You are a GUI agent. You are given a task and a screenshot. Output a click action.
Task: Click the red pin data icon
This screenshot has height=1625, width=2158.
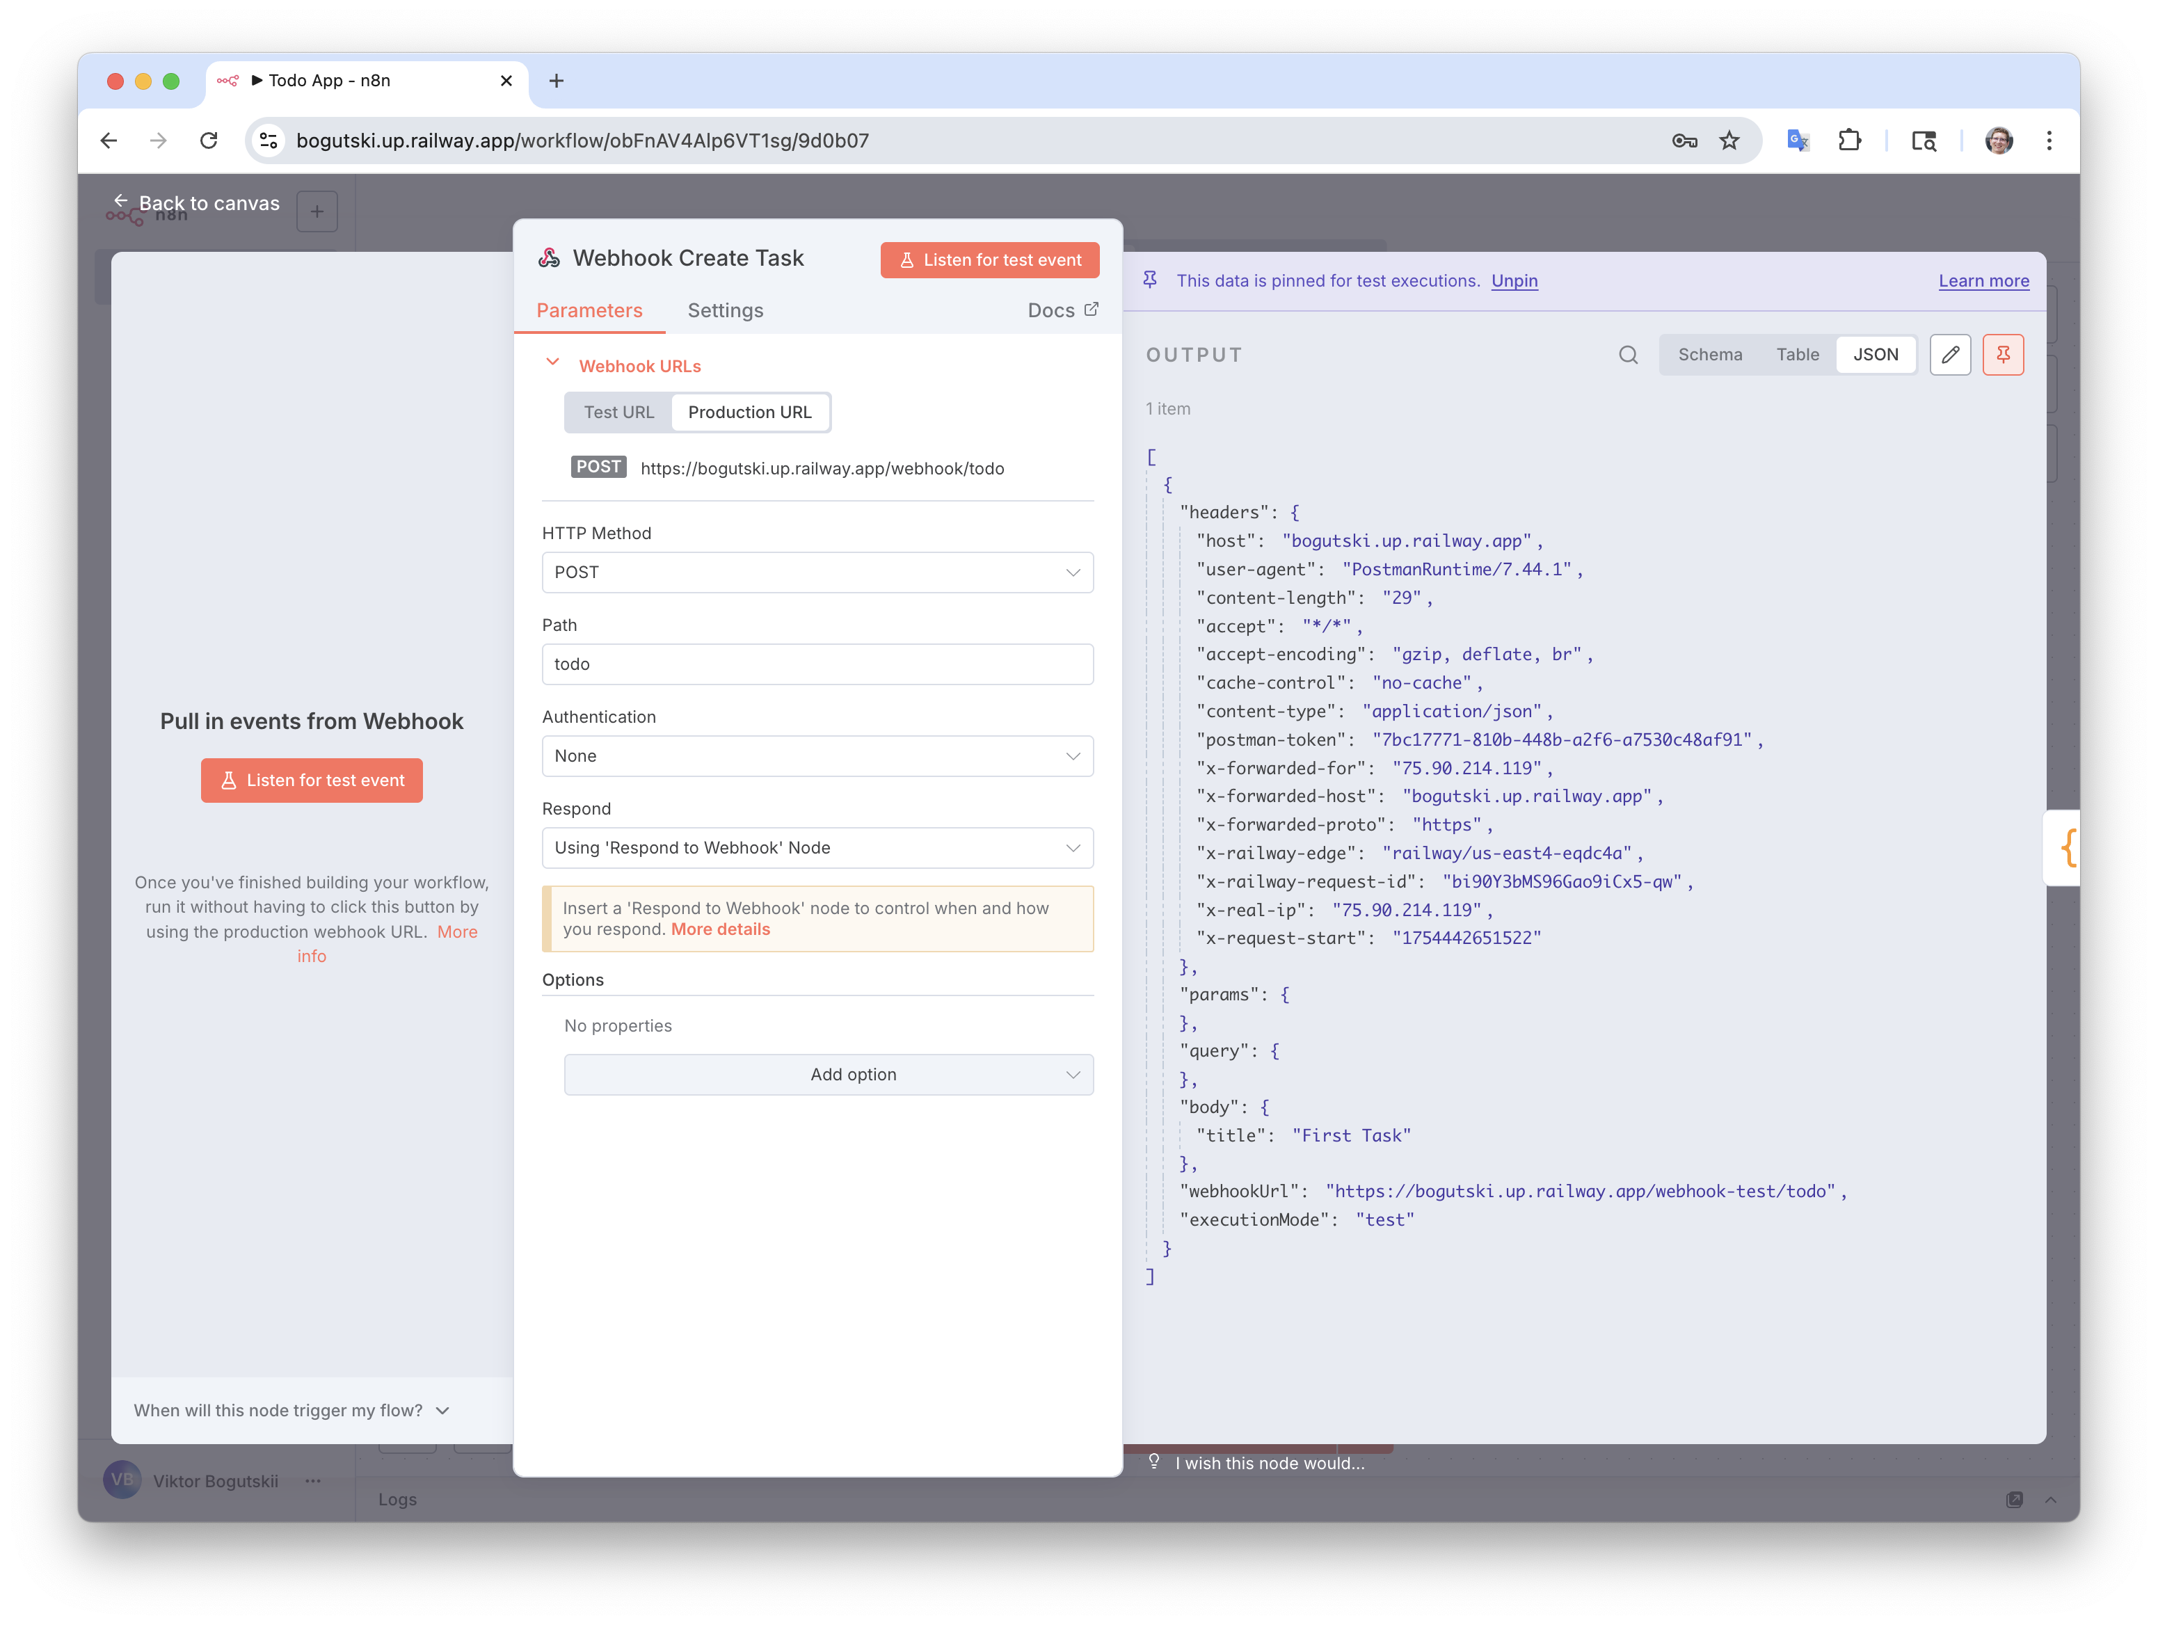click(2002, 355)
